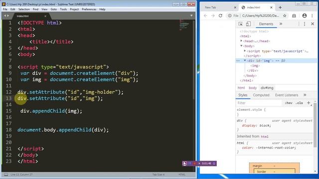Image resolution: width=319 pixels, height=179 pixels.
Task: Go to previous tab using left arrow
Action: coord(5,15)
